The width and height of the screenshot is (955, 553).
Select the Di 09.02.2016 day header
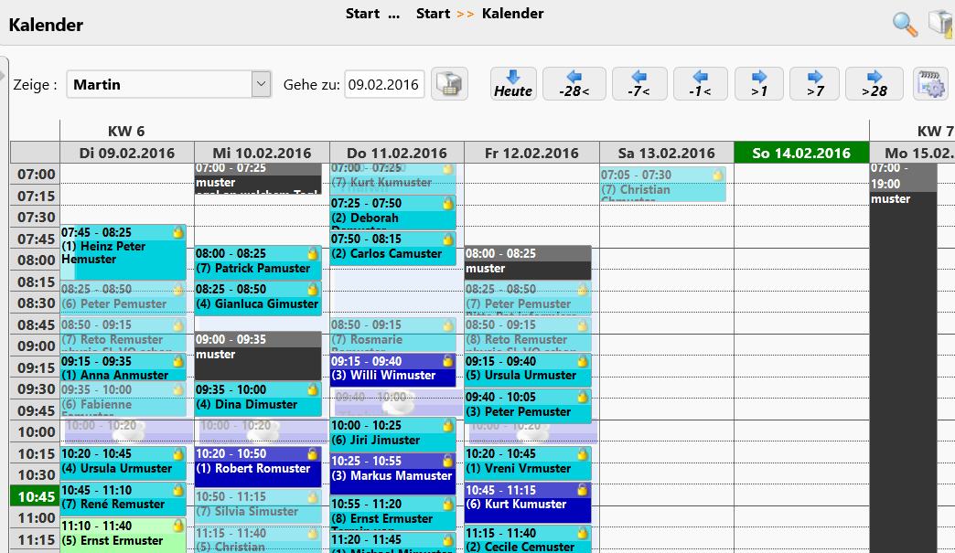point(126,153)
